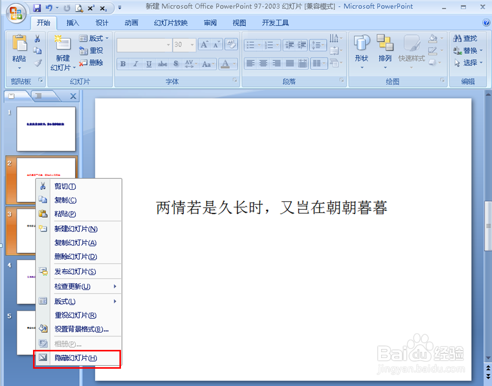Click the Paste clipboard icon in the ribbon
Image resolution: width=492 pixels, height=386 pixels.
(x=19, y=43)
